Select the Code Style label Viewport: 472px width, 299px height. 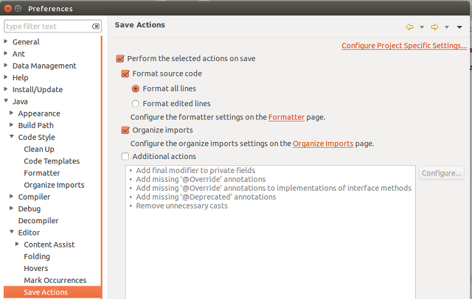36,137
